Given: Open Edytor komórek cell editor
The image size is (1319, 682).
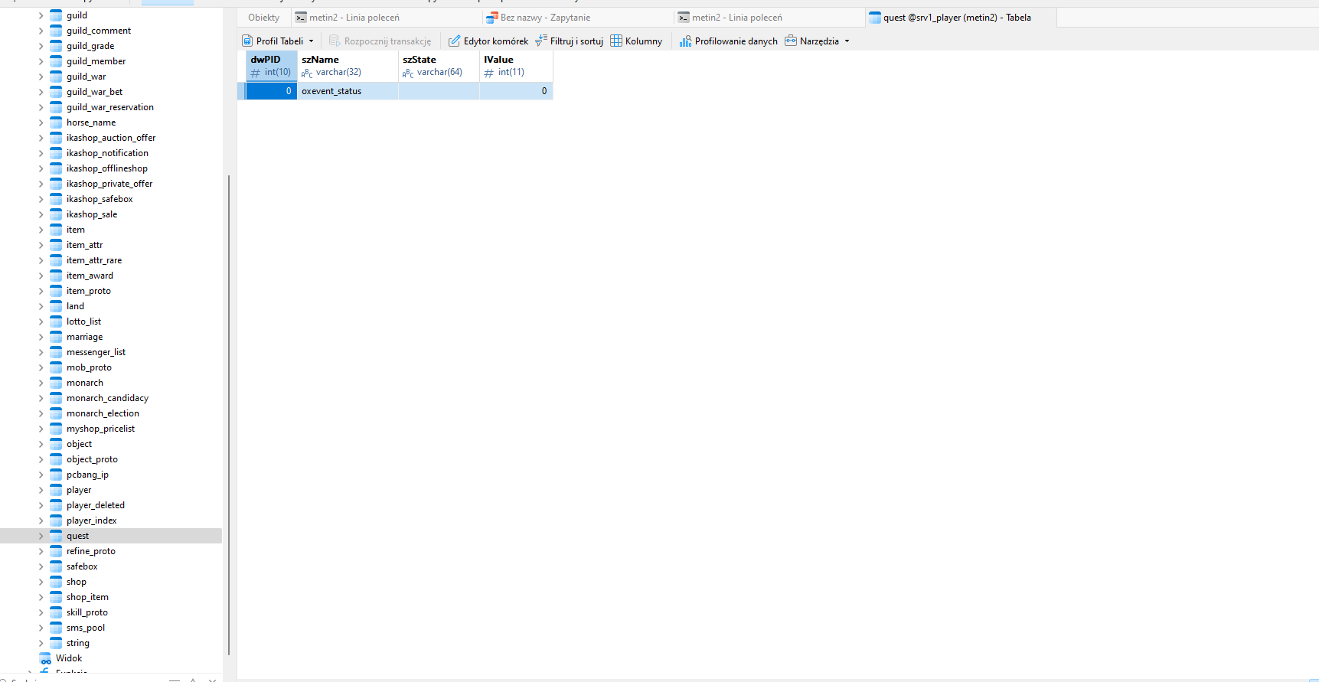Looking at the screenshot, I should pyautogui.click(x=488, y=41).
